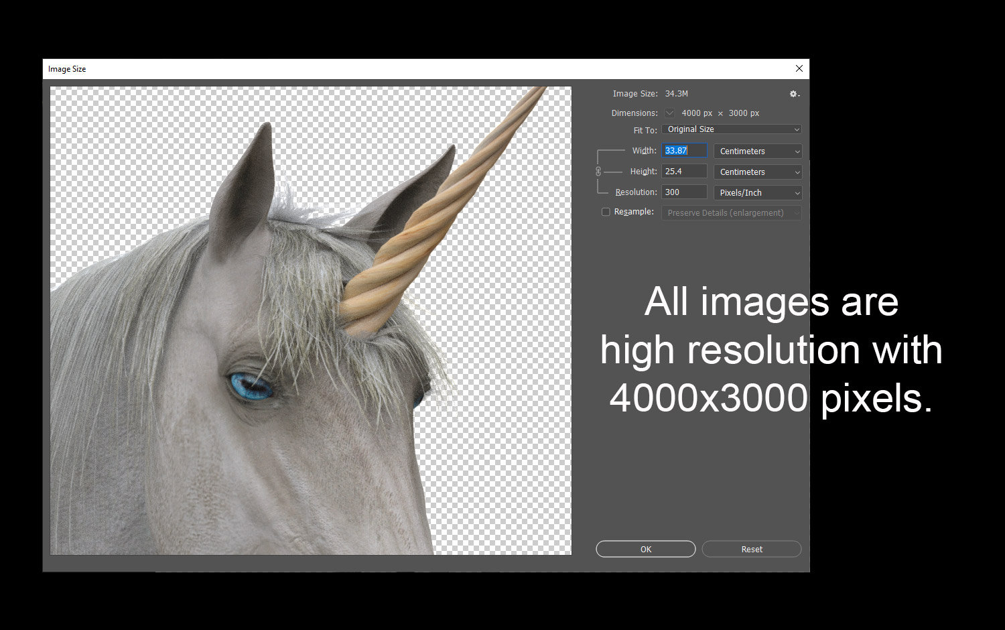Open the Height units Centimeters dropdown

click(757, 172)
